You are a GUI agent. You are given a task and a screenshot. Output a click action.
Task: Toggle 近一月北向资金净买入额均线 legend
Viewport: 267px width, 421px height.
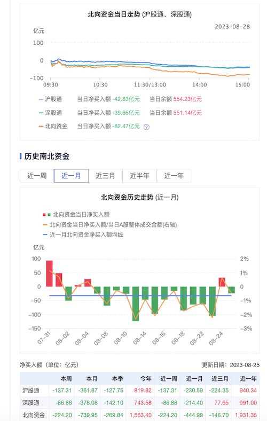pyautogui.click(x=83, y=235)
